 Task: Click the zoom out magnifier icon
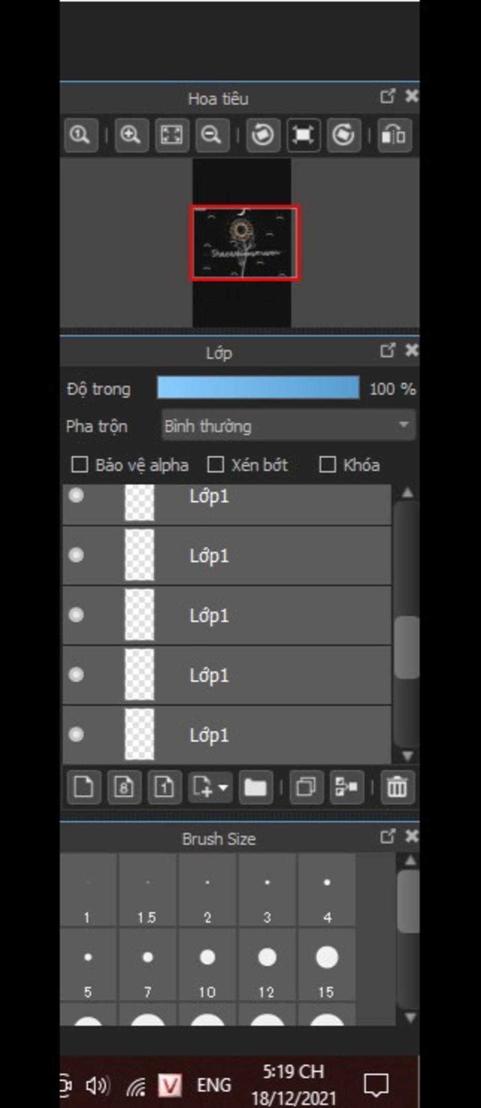coord(212,135)
